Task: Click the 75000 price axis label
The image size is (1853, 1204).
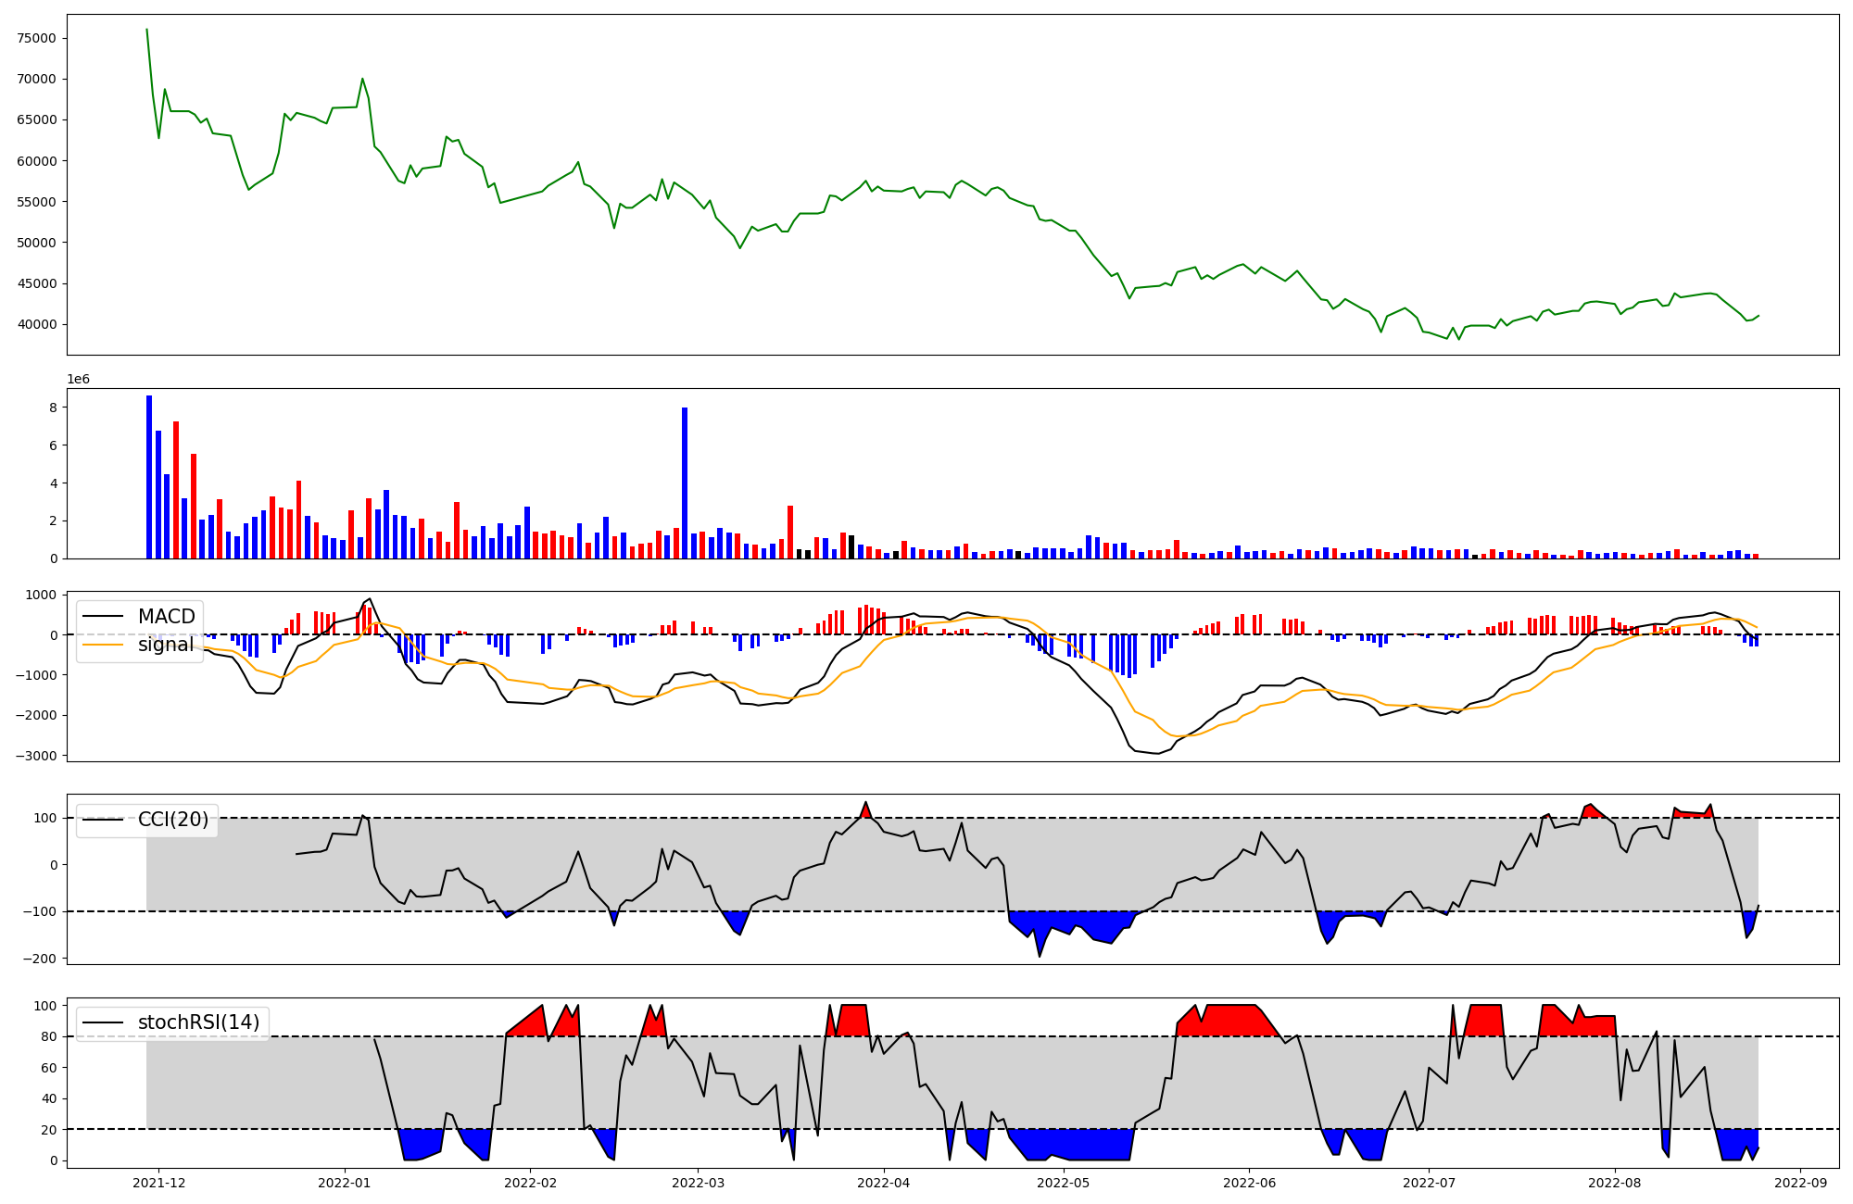Action: pos(37,38)
